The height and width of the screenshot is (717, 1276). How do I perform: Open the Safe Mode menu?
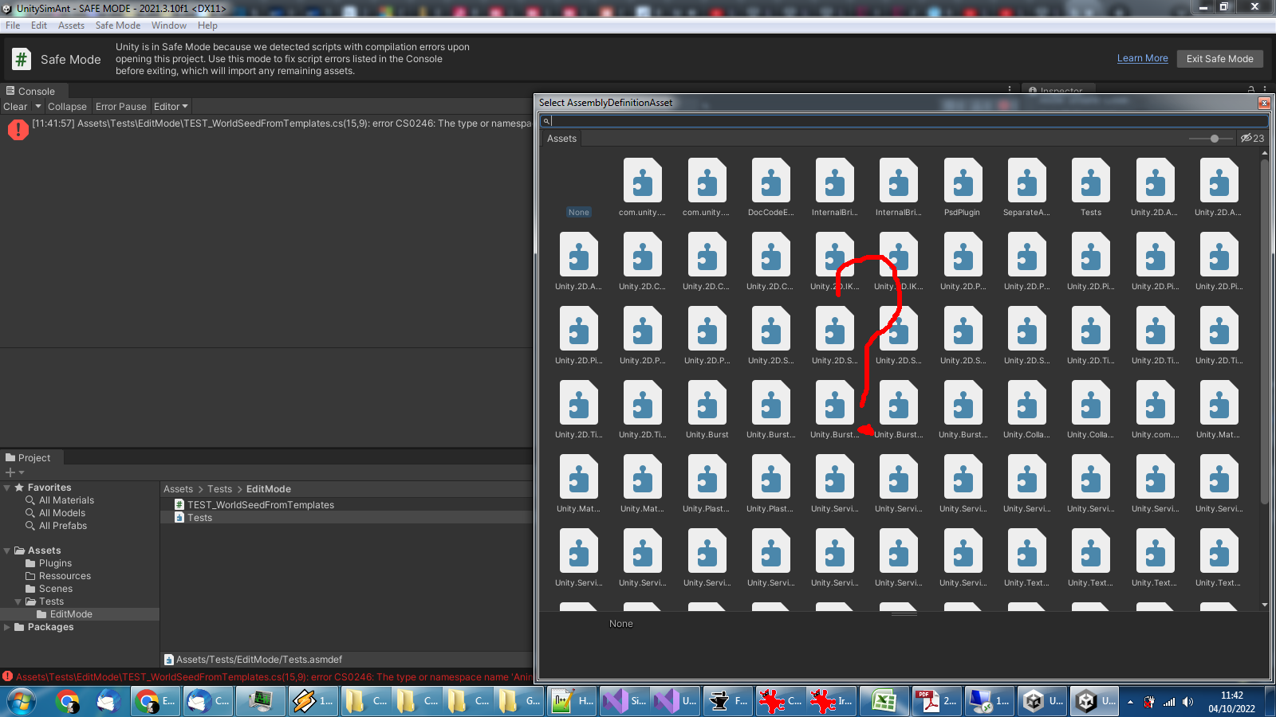118,25
